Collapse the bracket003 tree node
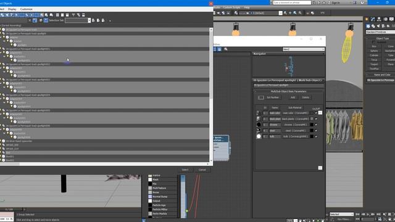Viewport: 395px width, 222px height. pyautogui.click(x=4, y=87)
